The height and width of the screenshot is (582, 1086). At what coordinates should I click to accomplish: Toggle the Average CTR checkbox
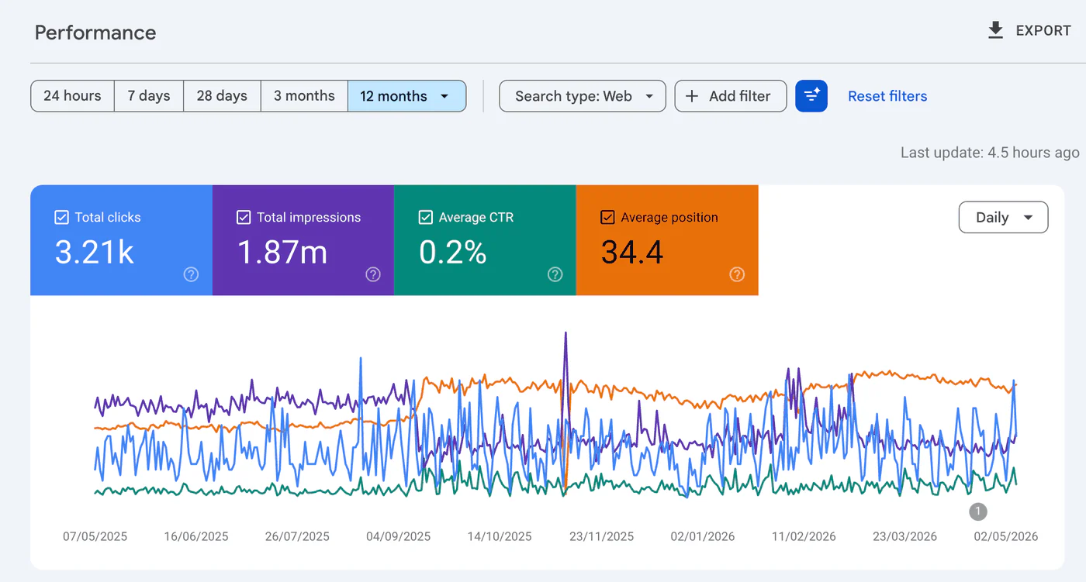pyautogui.click(x=426, y=218)
